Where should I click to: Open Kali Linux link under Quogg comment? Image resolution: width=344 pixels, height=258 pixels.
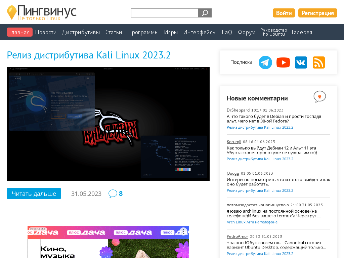(x=260, y=190)
